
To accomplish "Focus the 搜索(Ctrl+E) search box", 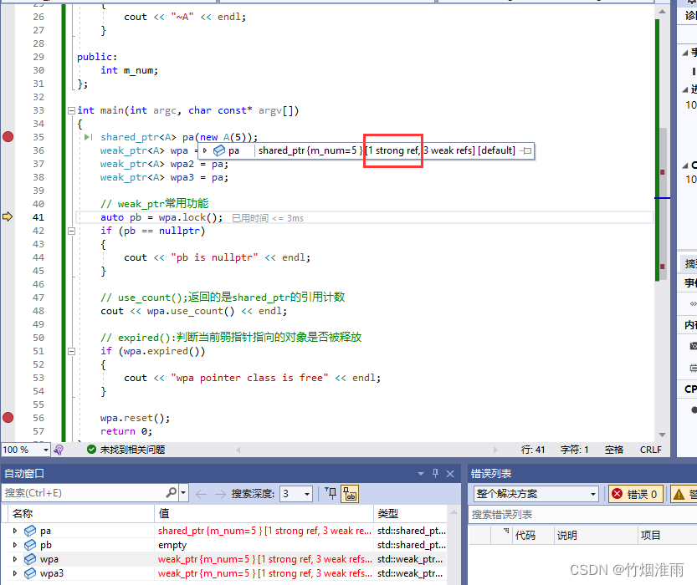I will click(85, 493).
